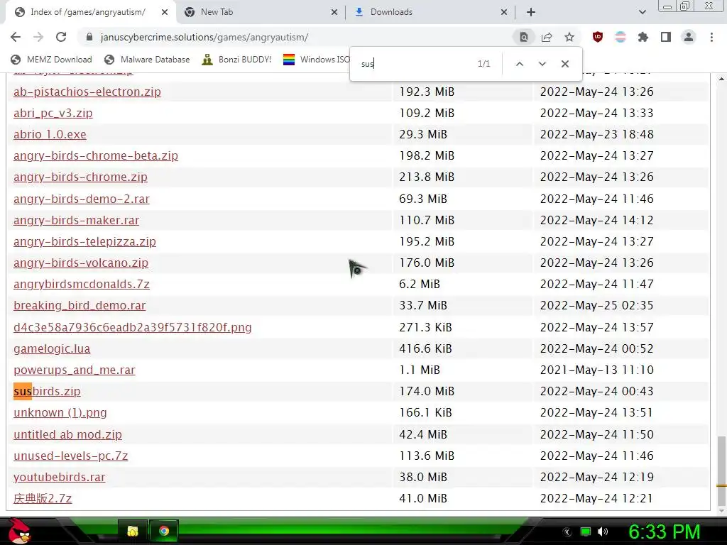Viewport: 727px width, 545px height.
Task: Close the Index of /games/angryautism/ tab
Action: coord(165,12)
